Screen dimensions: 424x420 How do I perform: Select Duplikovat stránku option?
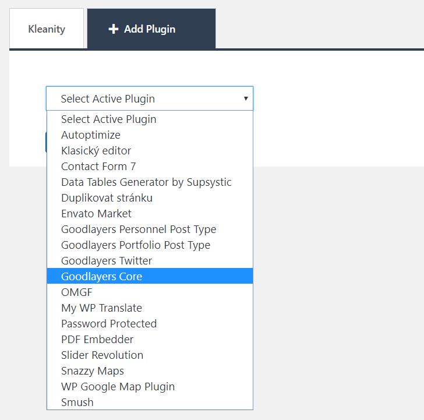coord(150,197)
